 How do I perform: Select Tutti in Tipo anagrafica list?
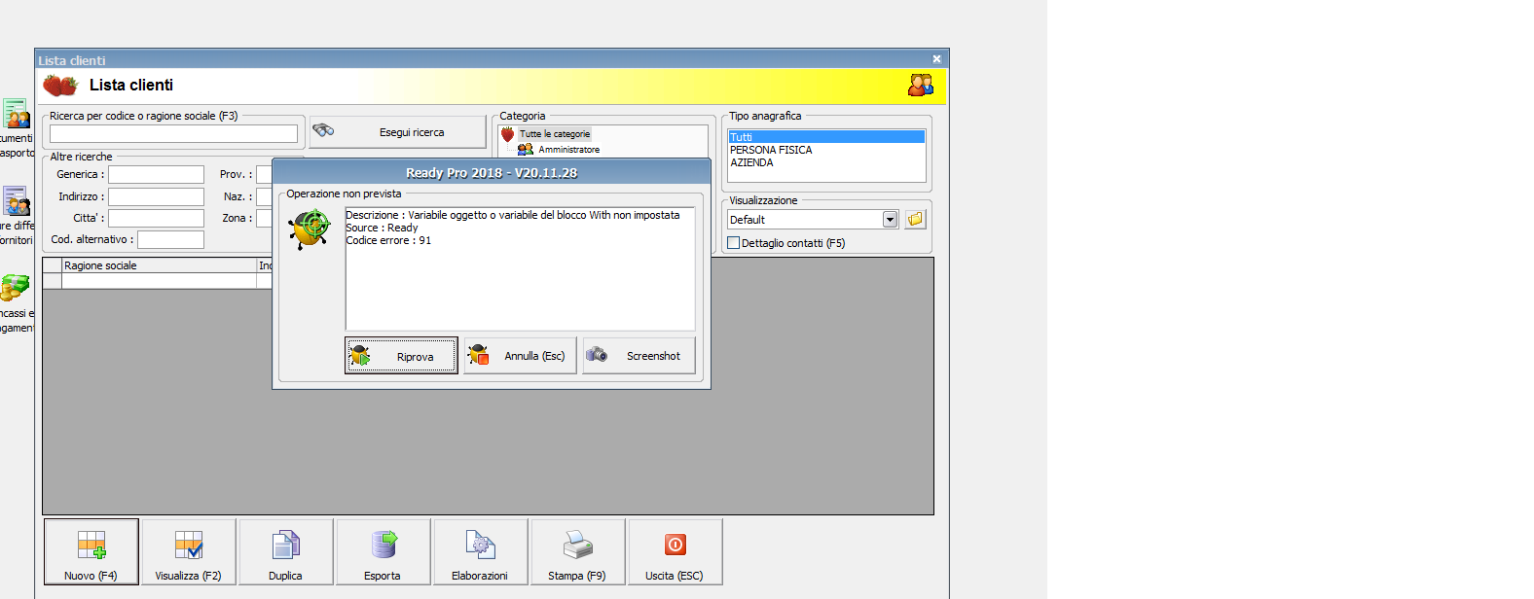[826, 137]
